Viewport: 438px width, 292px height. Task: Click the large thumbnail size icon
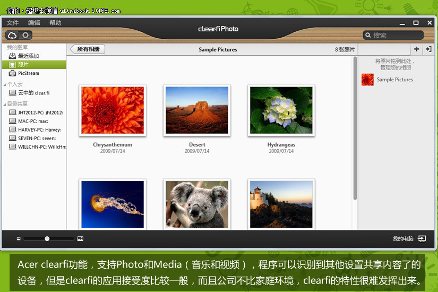tap(80, 239)
